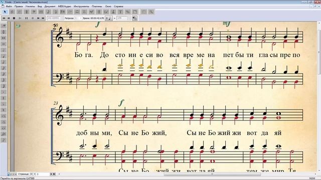The image size is (321, 180).
Task: Open the tempo note duration dropdown
Action: 108,18
